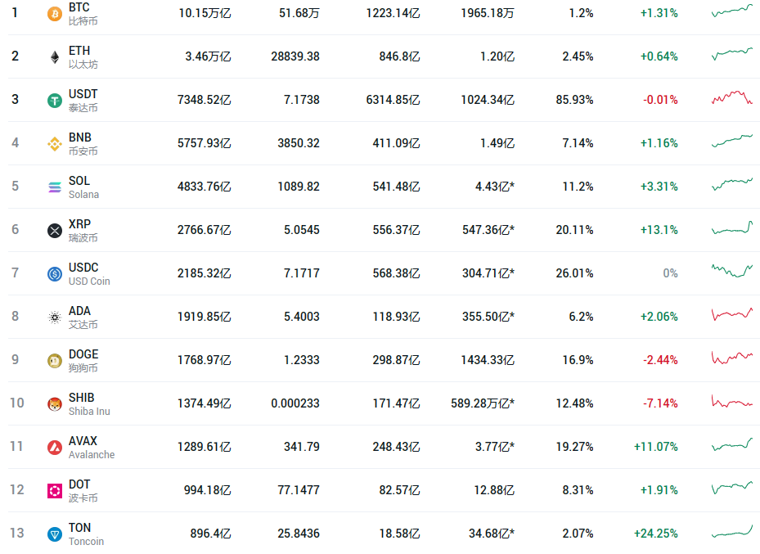Click the SHIB Shiba Inu icon
The image size is (760, 554).
tap(55, 403)
